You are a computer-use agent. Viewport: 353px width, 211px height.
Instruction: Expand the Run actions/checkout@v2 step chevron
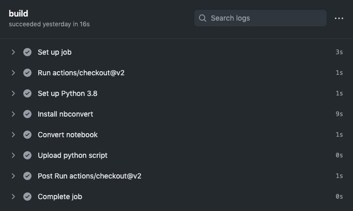coord(13,73)
